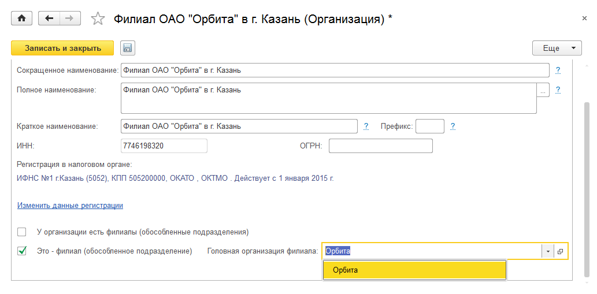Screen dimensions: 597x294
Task: Open help for Сокращенное наименование field
Action: tap(558, 70)
